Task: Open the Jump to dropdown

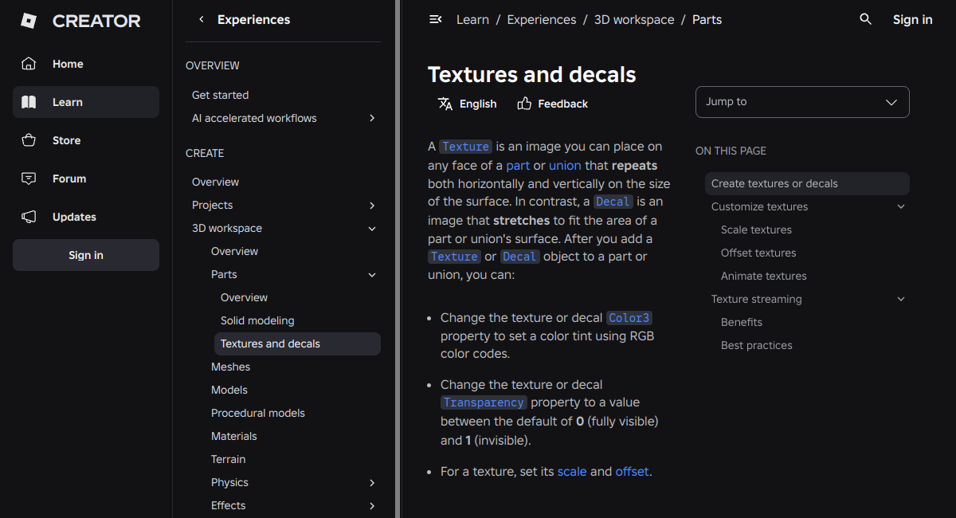Action: 802,102
